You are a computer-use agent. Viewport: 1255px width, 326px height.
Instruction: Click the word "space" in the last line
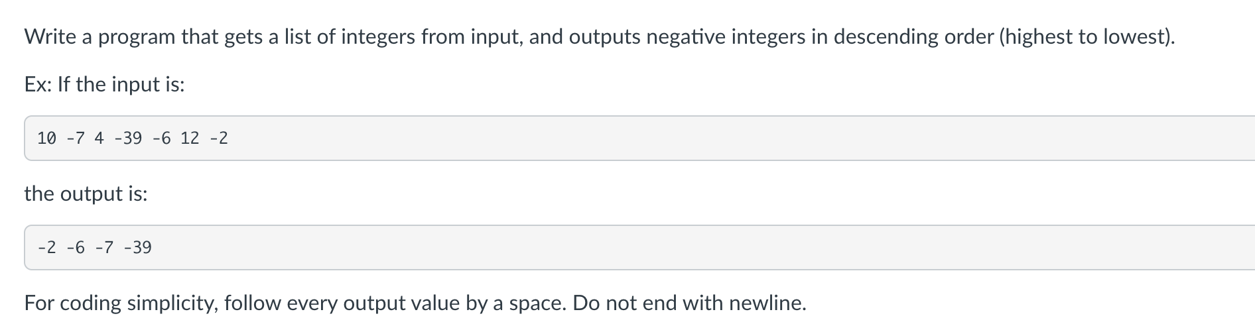click(537, 304)
